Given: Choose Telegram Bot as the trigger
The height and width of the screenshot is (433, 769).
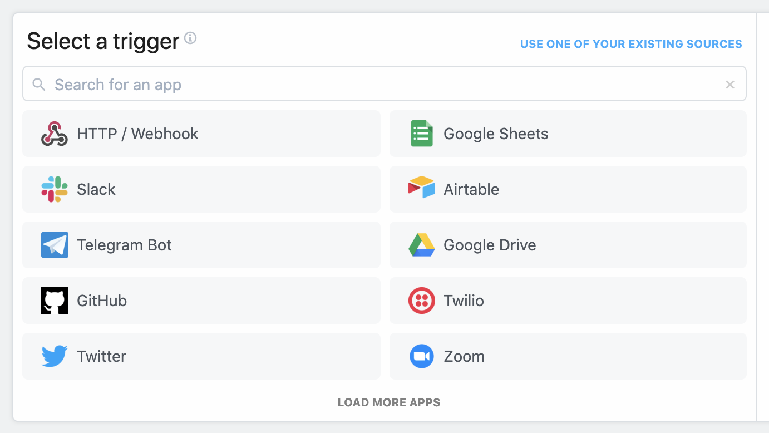Looking at the screenshot, I should point(201,245).
